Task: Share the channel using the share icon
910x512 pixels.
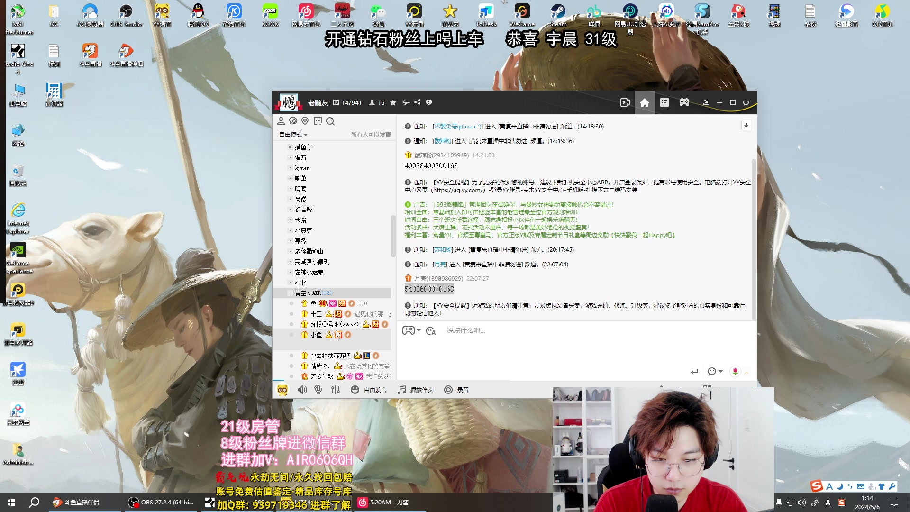Action: click(x=417, y=102)
